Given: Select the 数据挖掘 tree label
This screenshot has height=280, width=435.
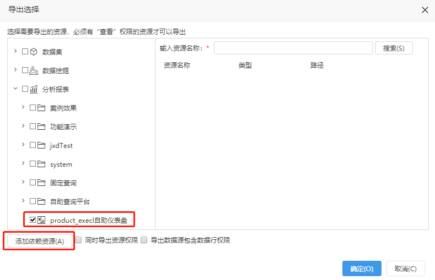Looking at the screenshot, I should coord(56,71).
